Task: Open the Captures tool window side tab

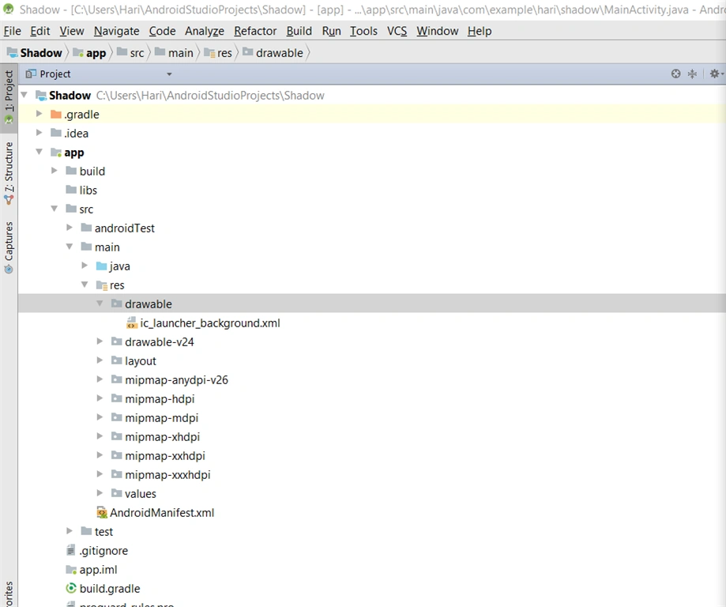Action: (9, 247)
